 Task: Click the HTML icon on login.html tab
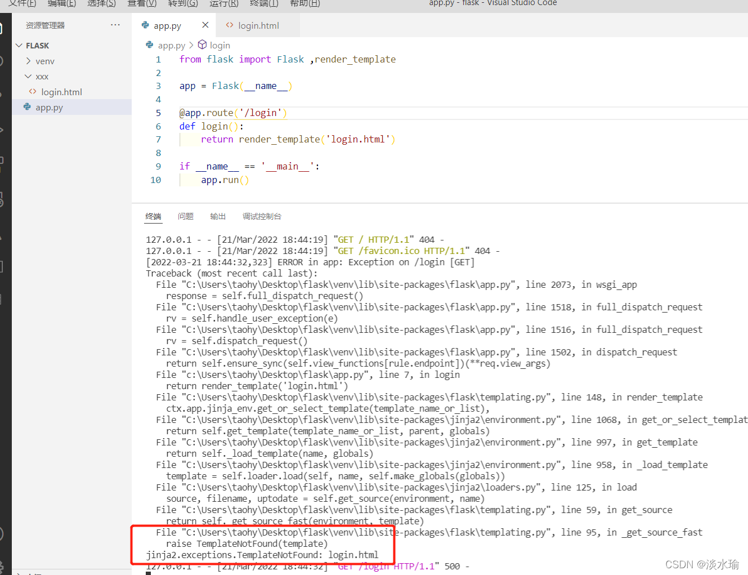click(x=229, y=25)
